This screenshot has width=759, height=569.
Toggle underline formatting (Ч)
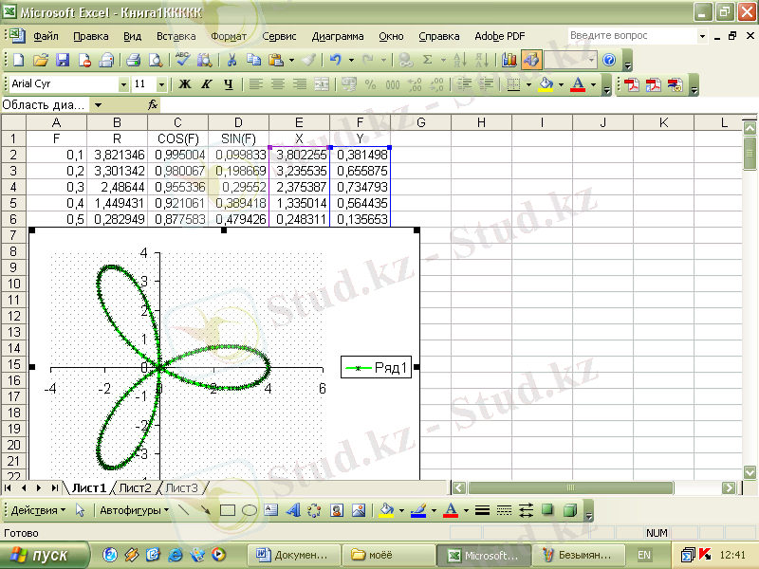coord(229,84)
